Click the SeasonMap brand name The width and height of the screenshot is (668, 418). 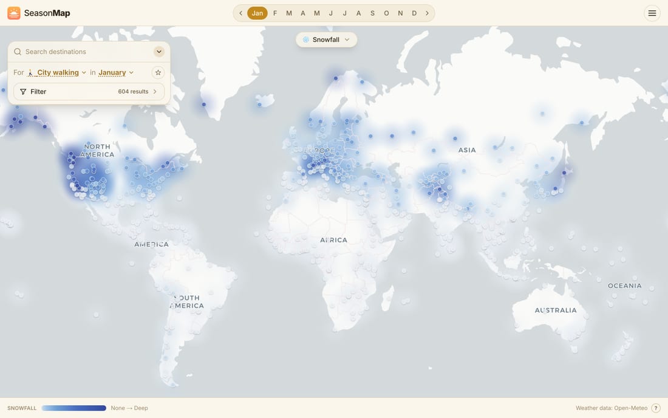point(47,13)
